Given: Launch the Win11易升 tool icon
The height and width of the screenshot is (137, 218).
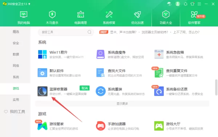Looking at the screenshot, I should (x=43, y=54).
